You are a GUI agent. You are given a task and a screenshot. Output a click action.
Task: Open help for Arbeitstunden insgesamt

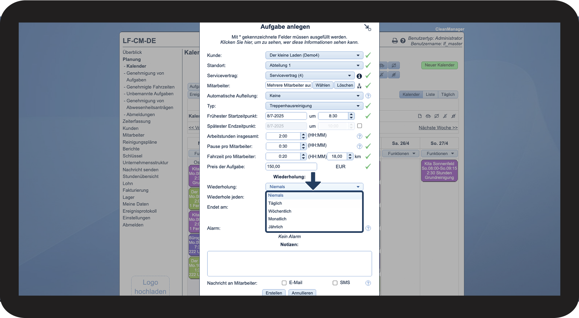359,136
